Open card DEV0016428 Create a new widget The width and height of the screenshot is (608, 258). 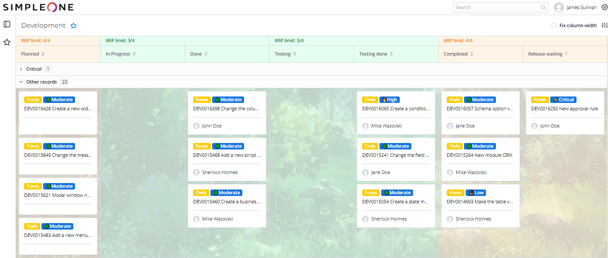pos(58,109)
